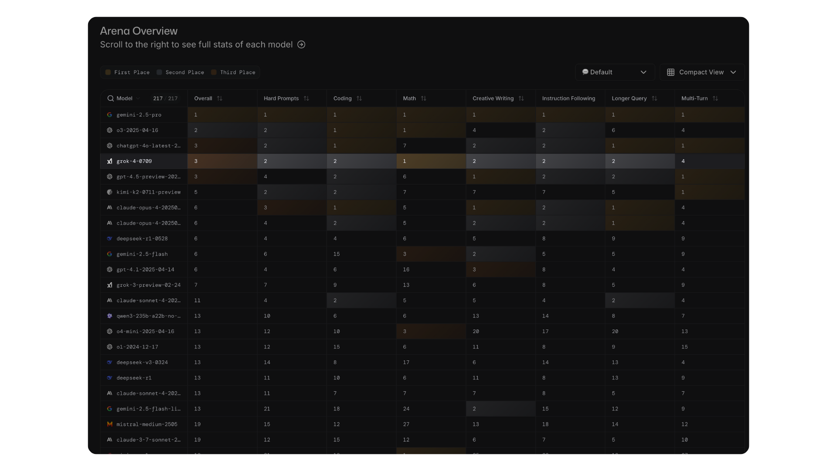Sort by Coding column arrows

click(x=359, y=99)
